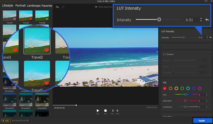Switch to the Portrait tab
The width and height of the screenshot is (213, 124).
(20, 6)
